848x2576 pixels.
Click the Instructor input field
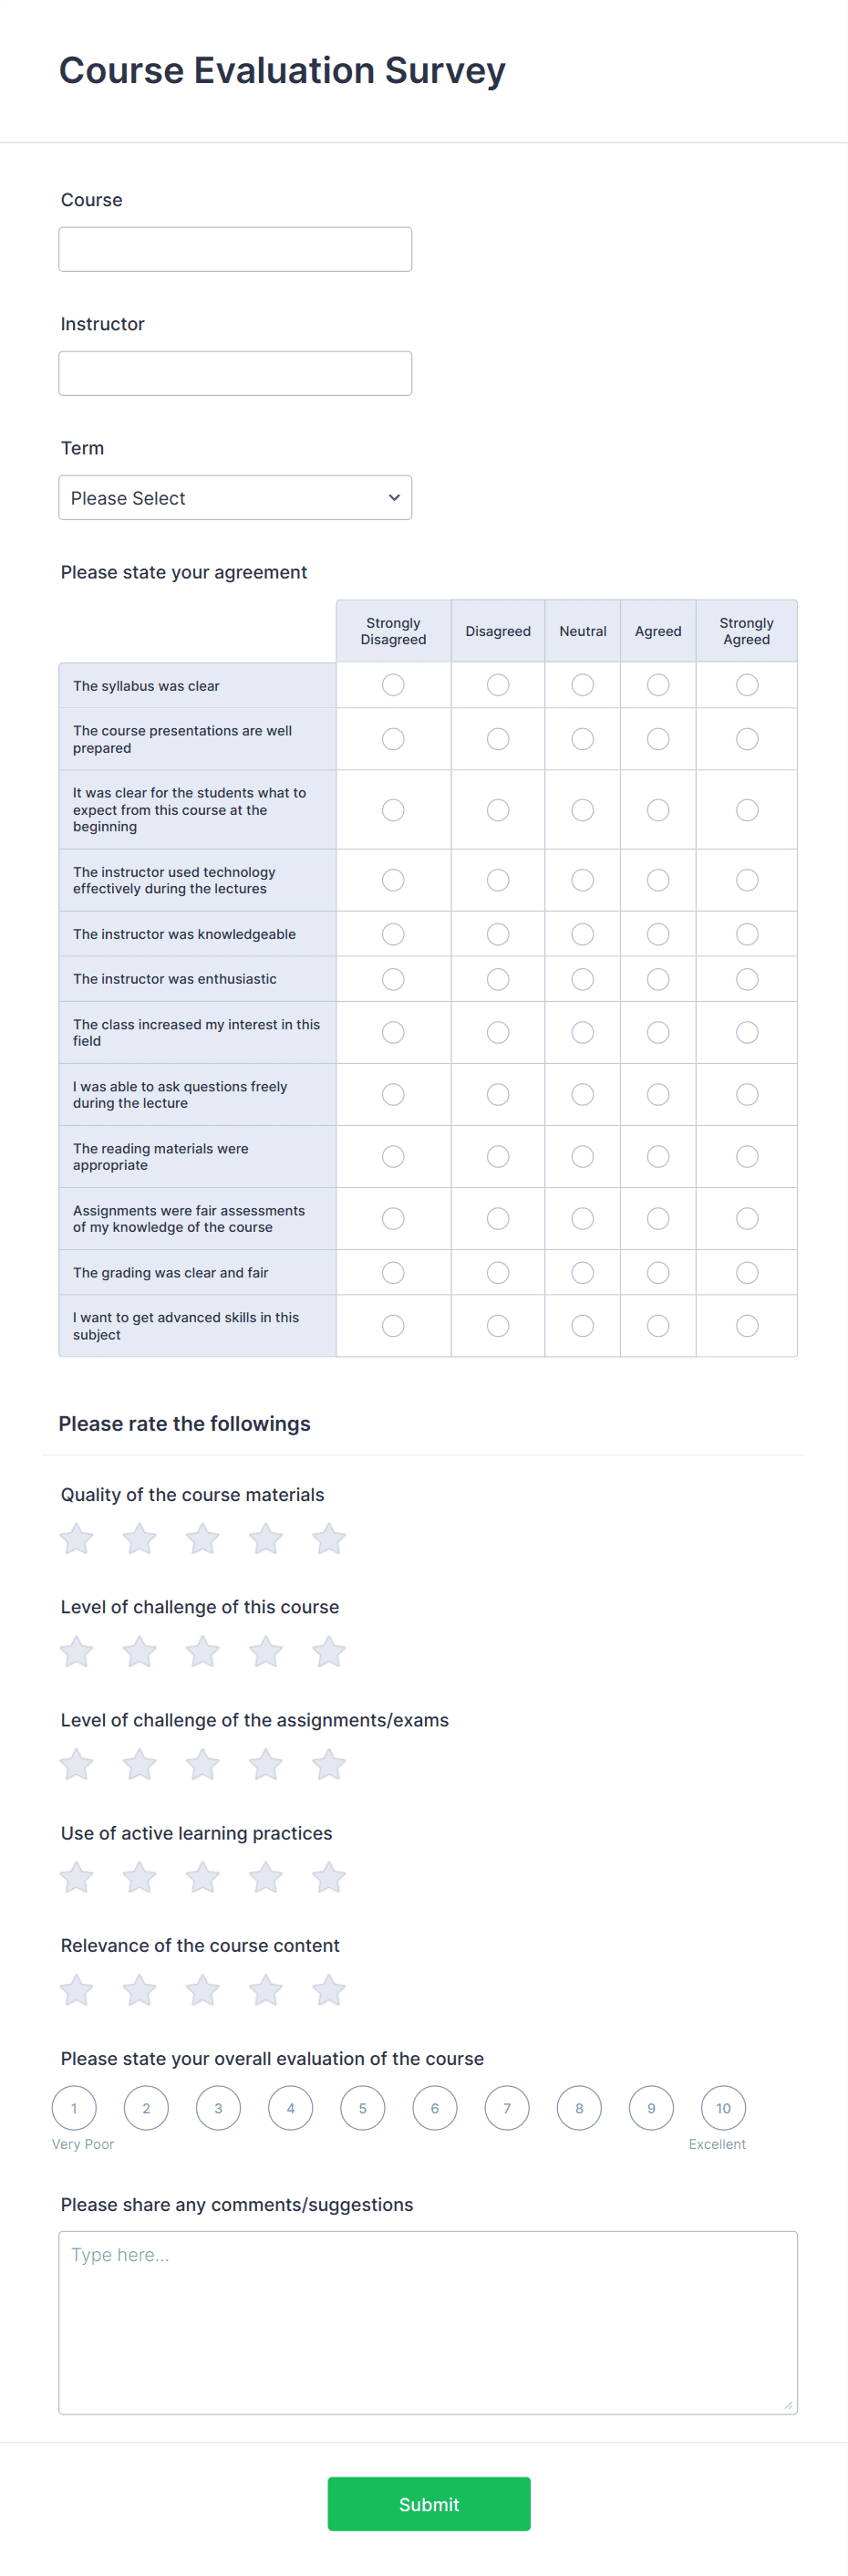(234, 373)
